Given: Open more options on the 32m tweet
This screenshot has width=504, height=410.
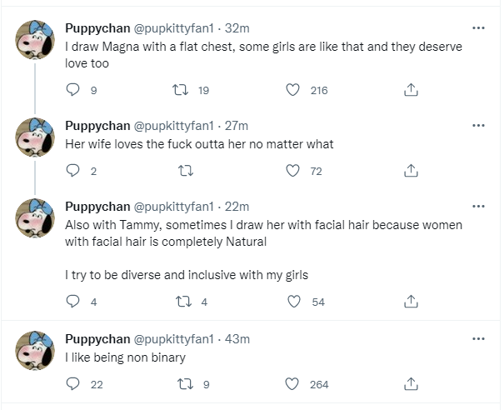Looking at the screenshot, I should pos(478,28).
